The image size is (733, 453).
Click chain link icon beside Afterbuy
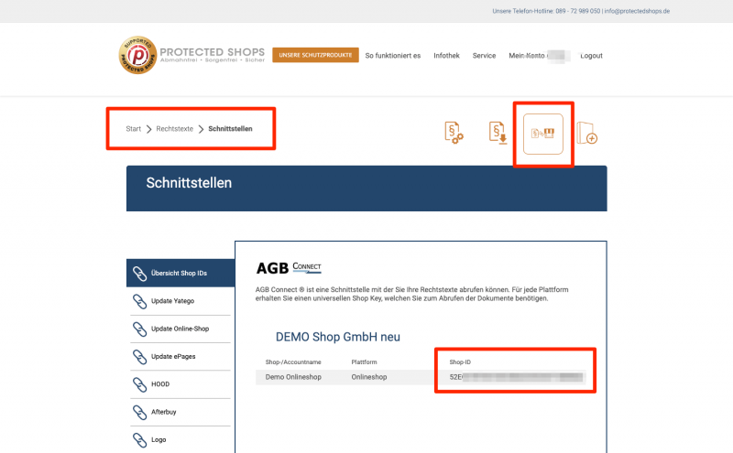[x=139, y=412]
